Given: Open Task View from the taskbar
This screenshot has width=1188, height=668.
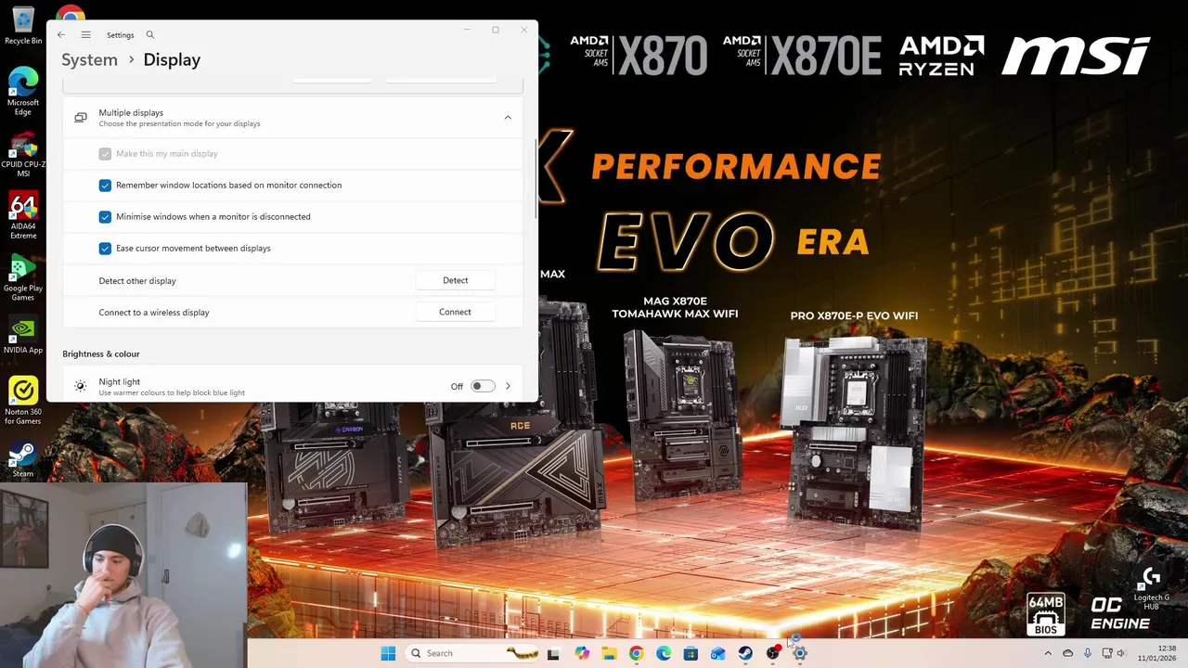Looking at the screenshot, I should 553,653.
